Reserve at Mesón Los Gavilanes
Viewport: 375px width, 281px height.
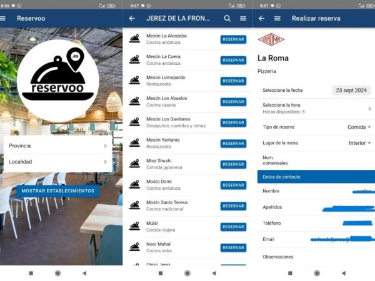[233, 122]
